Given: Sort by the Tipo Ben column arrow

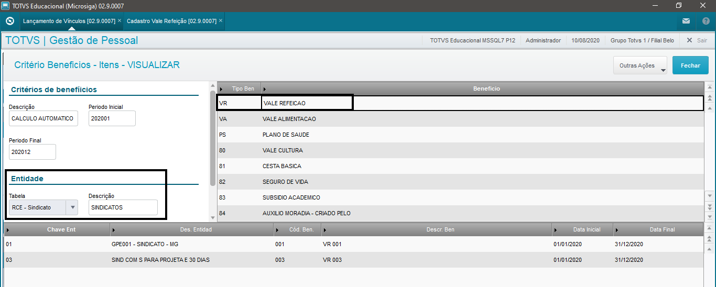Looking at the screenshot, I should pyautogui.click(x=221, y=89).
